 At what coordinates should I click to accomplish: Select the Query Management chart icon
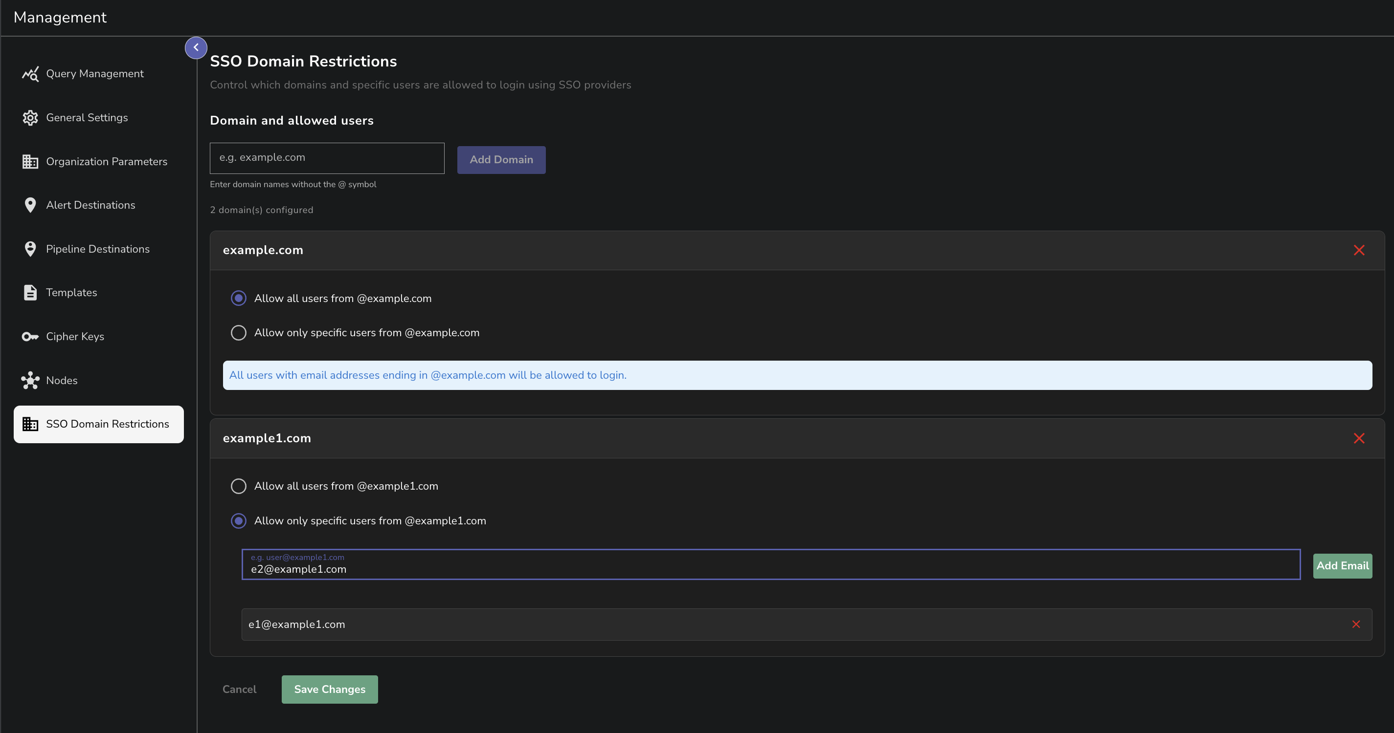(x=30, y=73)
